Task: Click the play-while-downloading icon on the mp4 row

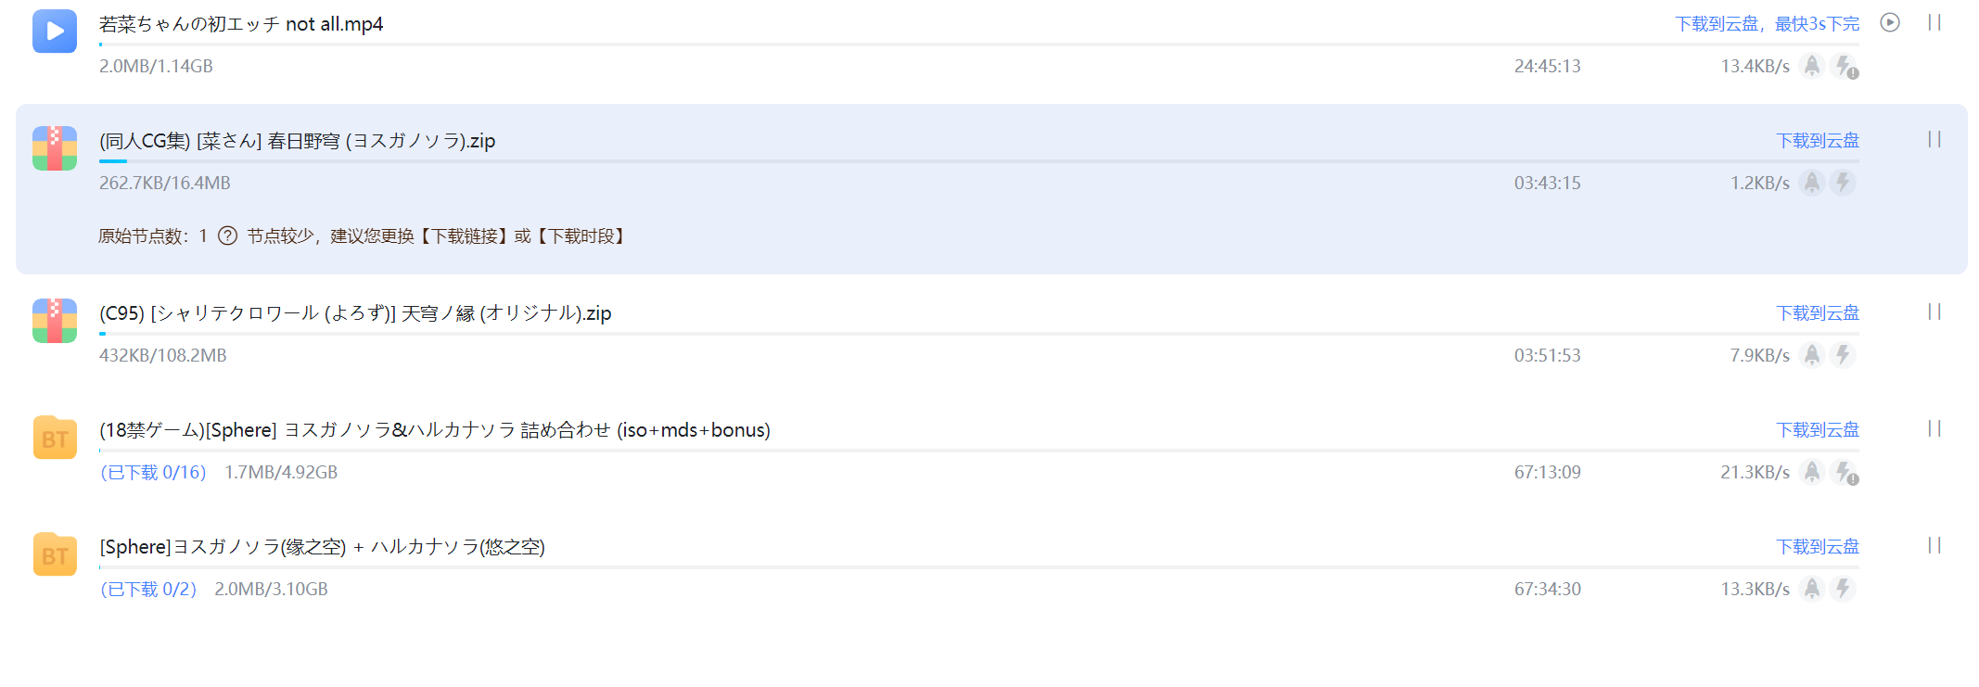Action: 1890,23
